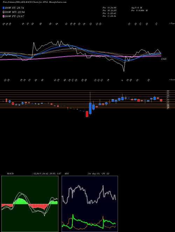
Task: Click the 'ADX' panel label
Action: (x=67, y=174)
